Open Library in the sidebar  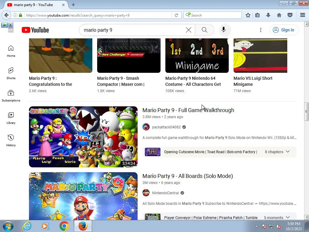(11, 118)
